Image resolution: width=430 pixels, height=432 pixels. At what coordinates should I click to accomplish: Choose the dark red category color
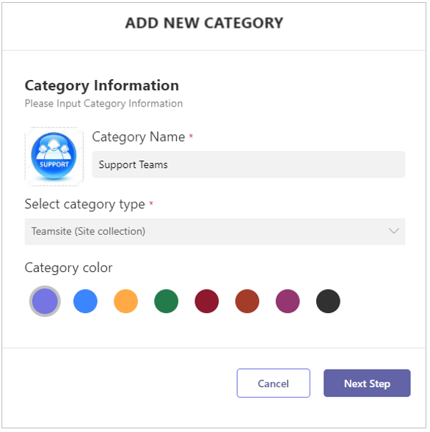(207, 301)
